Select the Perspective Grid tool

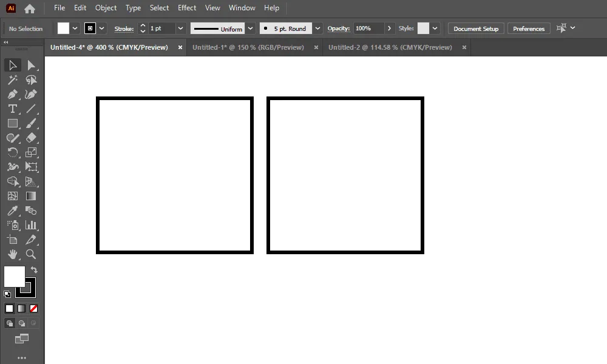[31, 181]
